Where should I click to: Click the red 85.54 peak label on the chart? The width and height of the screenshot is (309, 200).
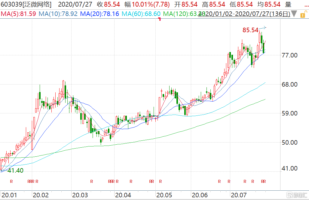250,30
